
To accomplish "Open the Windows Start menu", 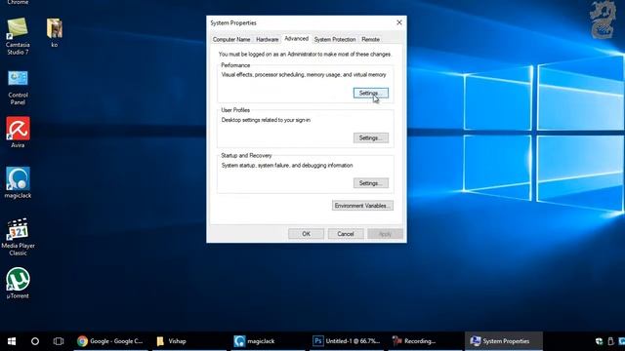I will click(x=12, y=341).
